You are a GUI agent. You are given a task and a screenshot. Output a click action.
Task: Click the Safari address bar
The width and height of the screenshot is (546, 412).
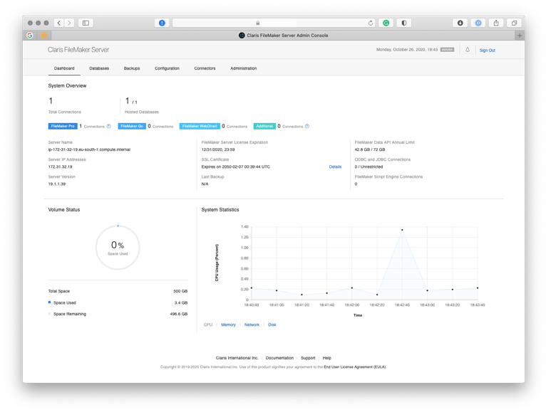(274, 23)
